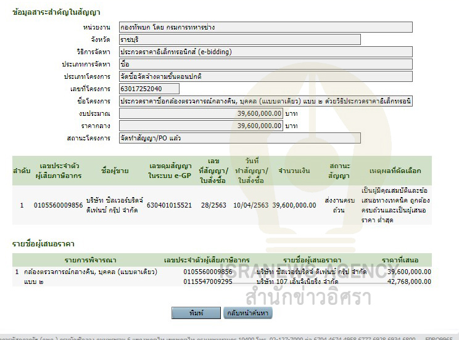Viewport: 459px width, 340px height.
Task: Select the หน่วยงาน field containing กองทัพบก โดย กรมการทหารช่าง
Action: pyautogui.click(x=266, y=27)
